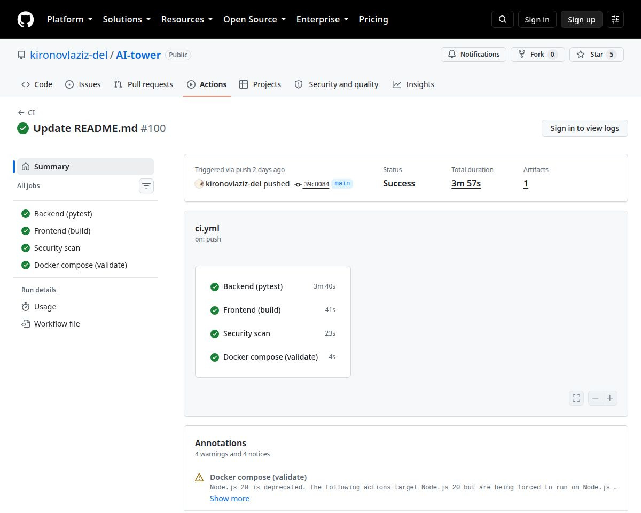Click the Notifications bell button
Screen dimensions: 641x513
pyautogui.click(x=473, y=55)
